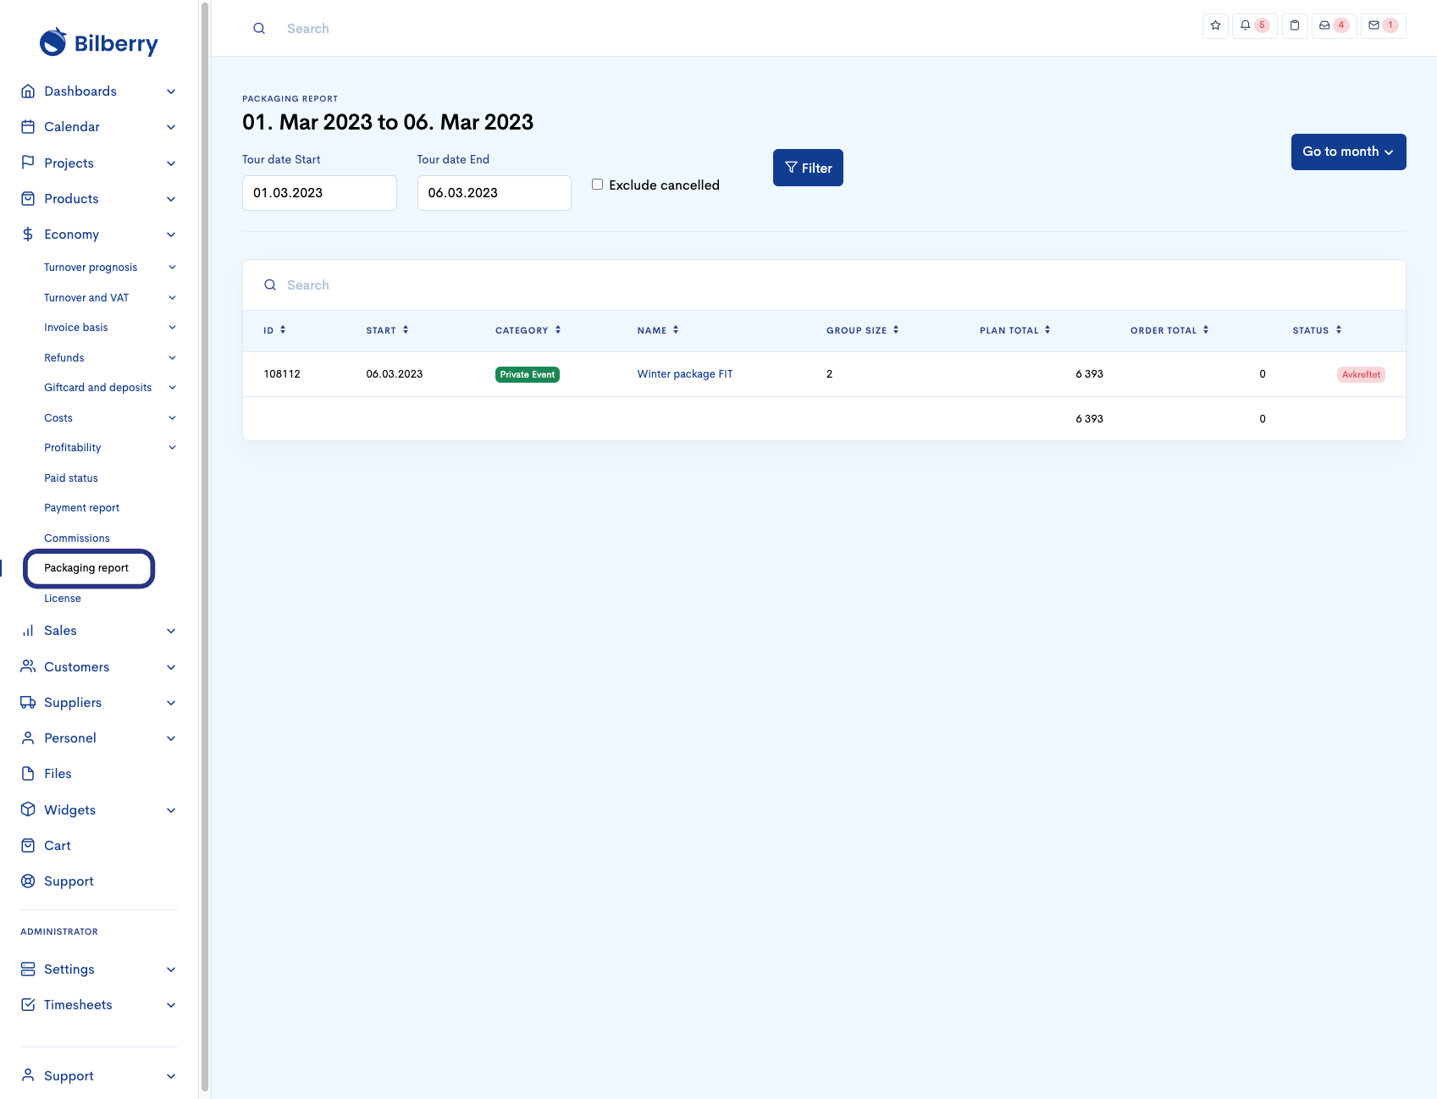Expand the Dashboards menu
Image resolution: width=1437 pixels, height=1099 pixels.
(x=99, y=91)
